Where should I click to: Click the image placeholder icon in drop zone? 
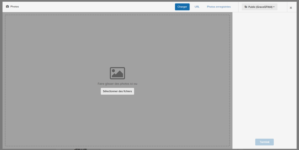pyautogui.click(x=117, y=73)
